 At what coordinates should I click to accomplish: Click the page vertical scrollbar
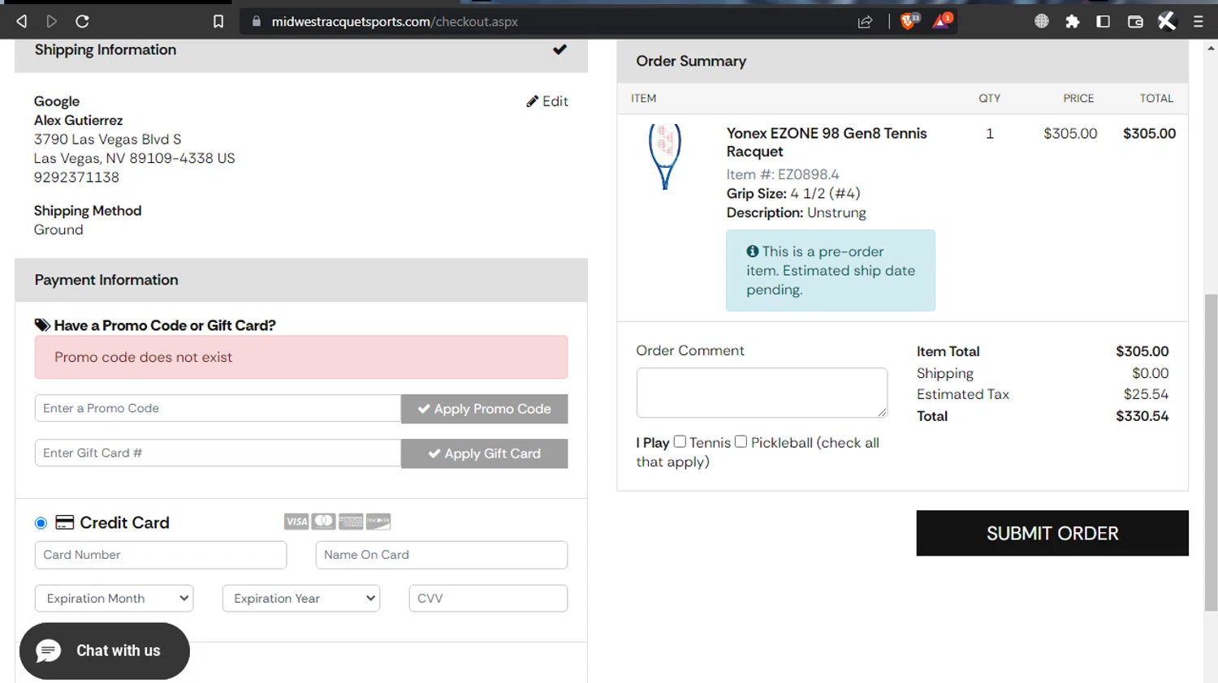click(1211, 453)
